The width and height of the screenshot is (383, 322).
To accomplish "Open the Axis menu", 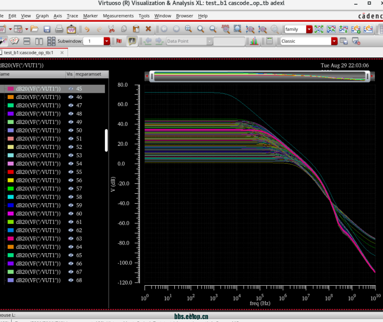I will pyautogui.click(x=58, y=16).
